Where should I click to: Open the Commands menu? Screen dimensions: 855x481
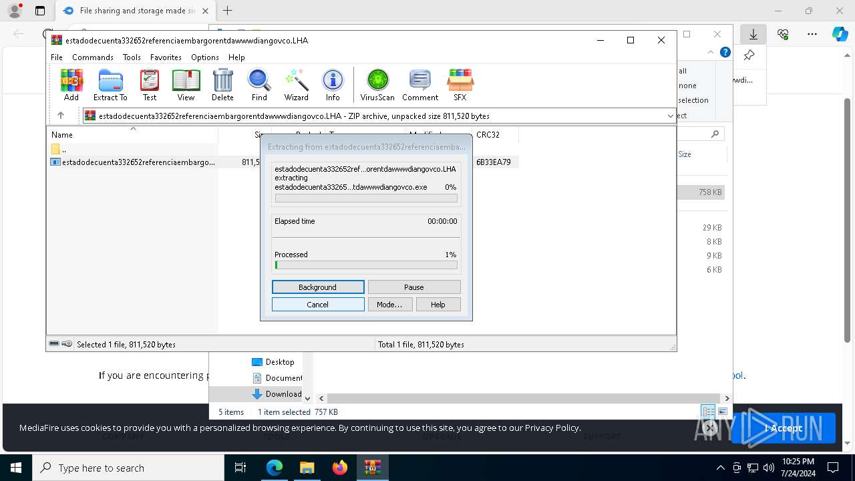pos(93,57)
